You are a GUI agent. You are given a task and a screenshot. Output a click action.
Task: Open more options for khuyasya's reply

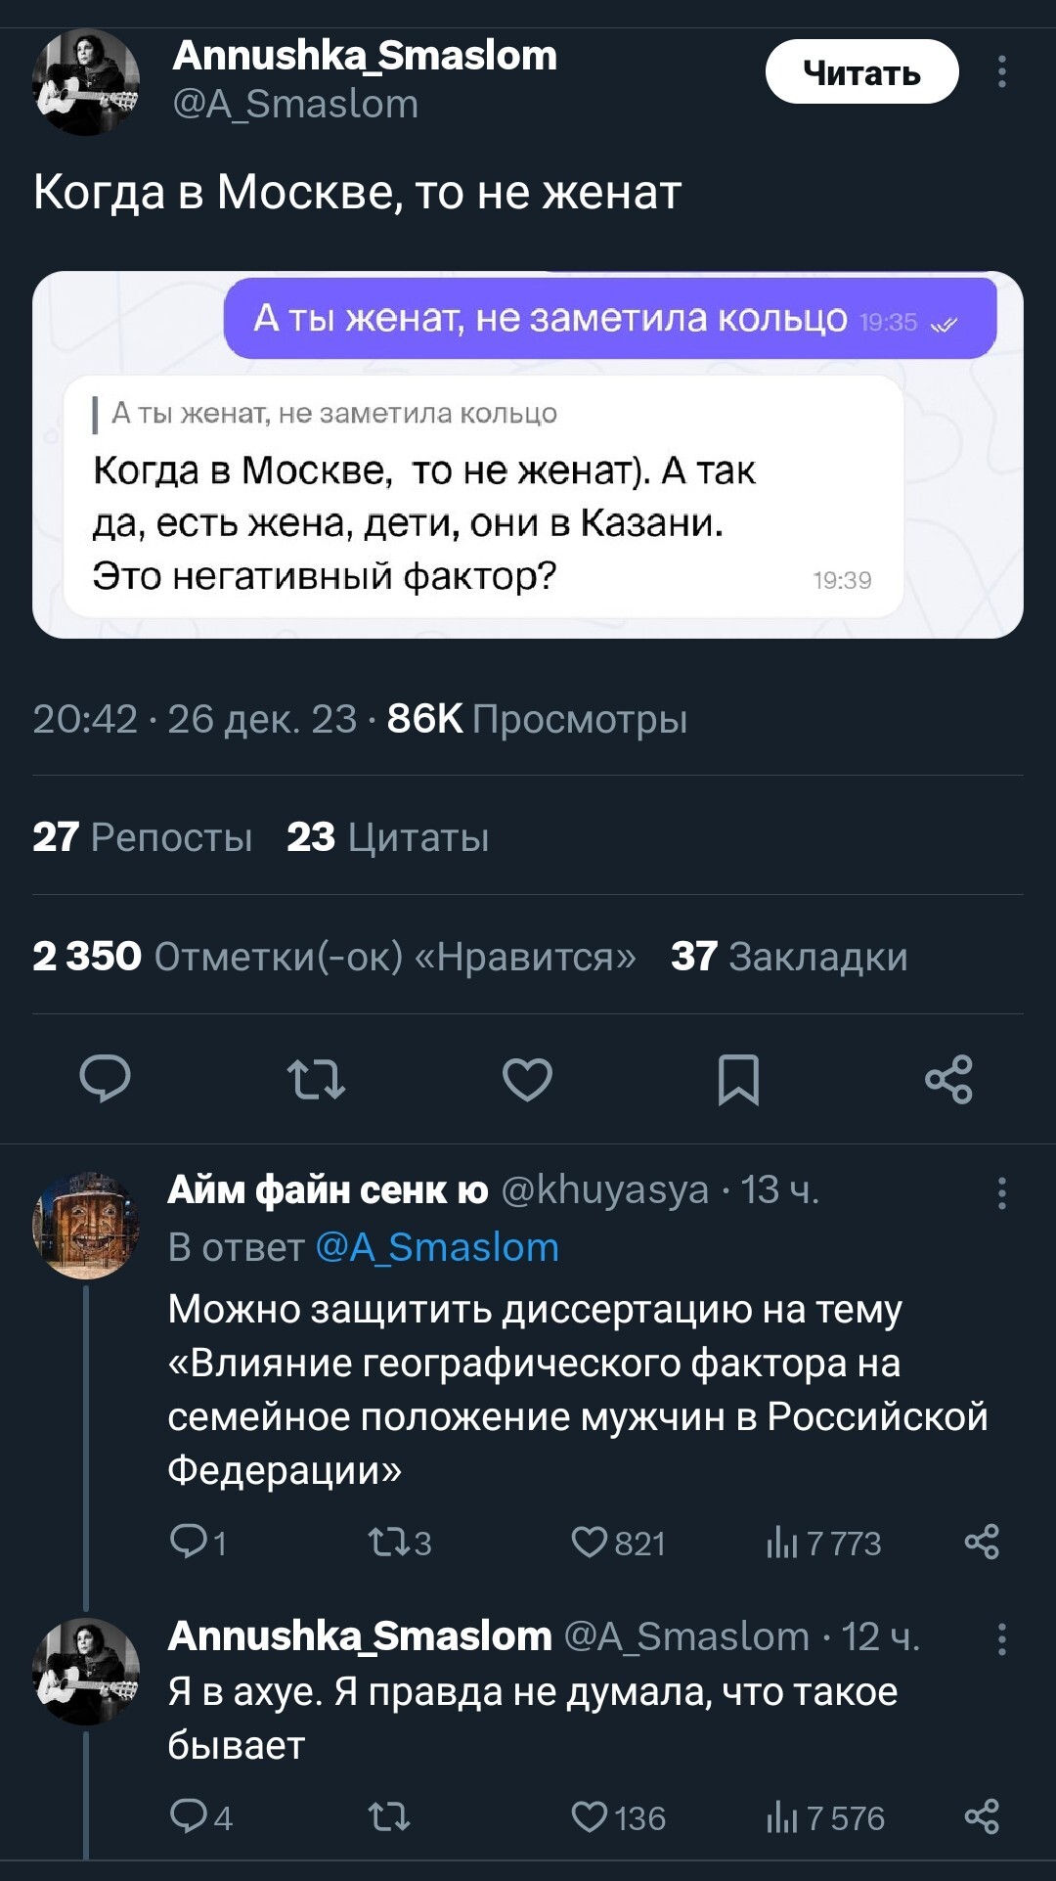1001,1193
